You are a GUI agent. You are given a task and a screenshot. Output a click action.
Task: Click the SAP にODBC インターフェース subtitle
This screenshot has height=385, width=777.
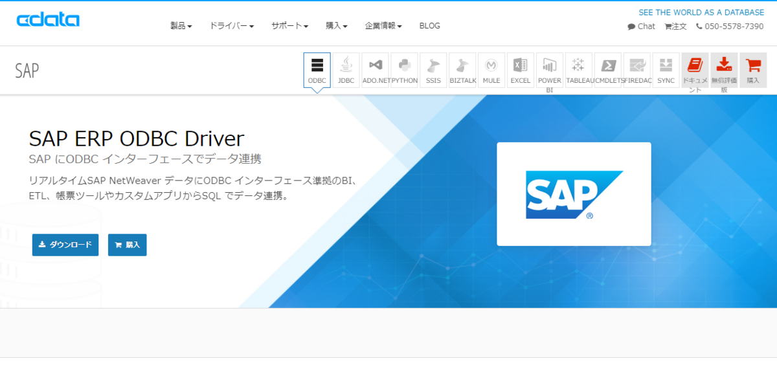[145, 159]
